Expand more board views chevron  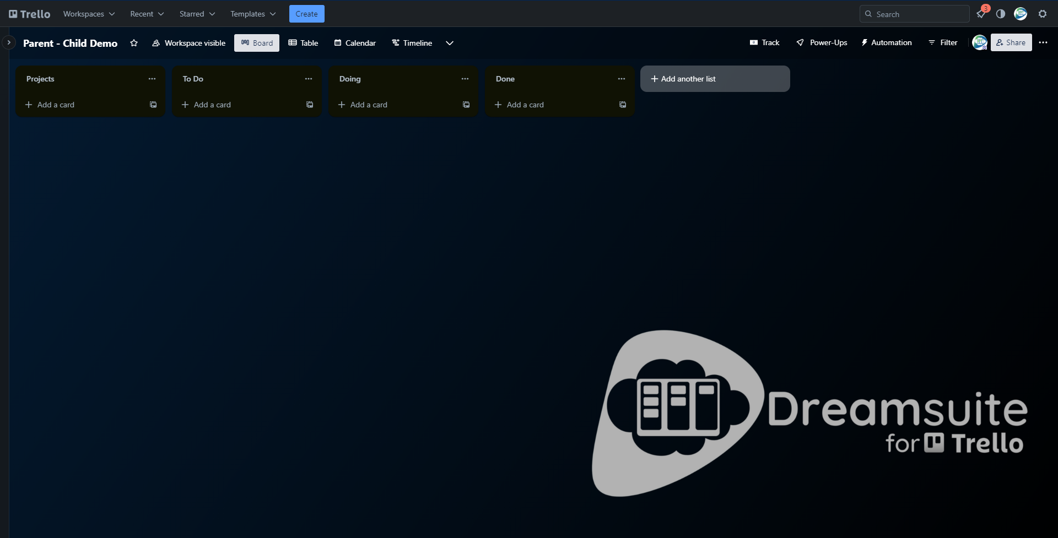point(450,43)
